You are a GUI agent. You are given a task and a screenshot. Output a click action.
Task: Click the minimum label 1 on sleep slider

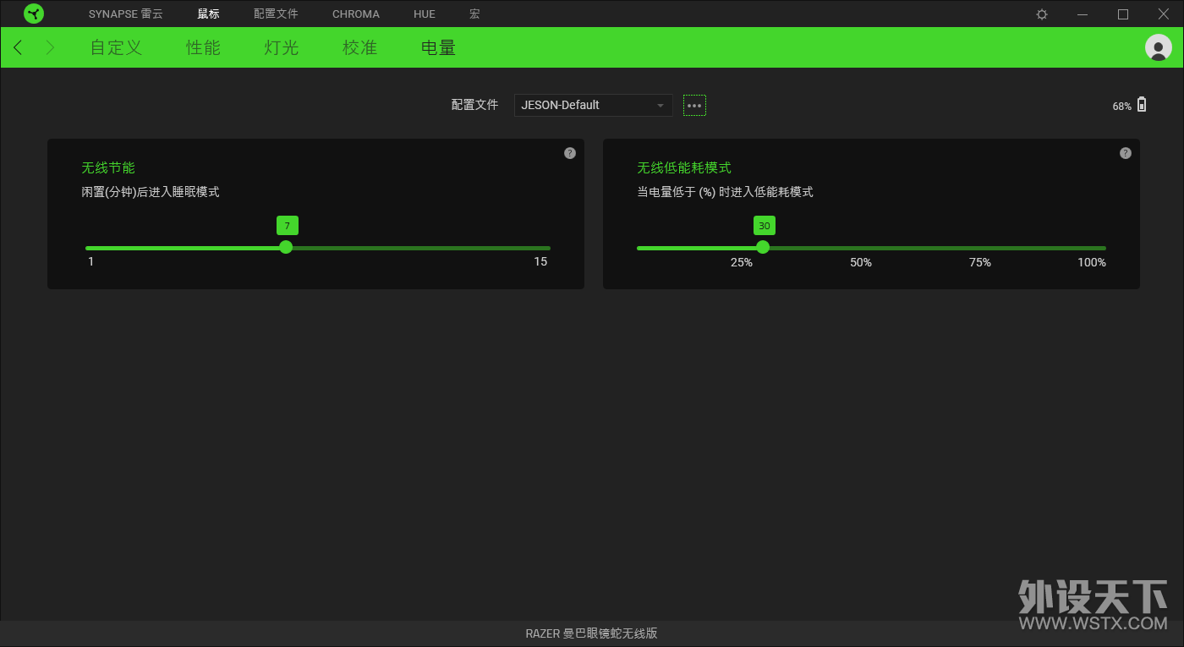90,261
